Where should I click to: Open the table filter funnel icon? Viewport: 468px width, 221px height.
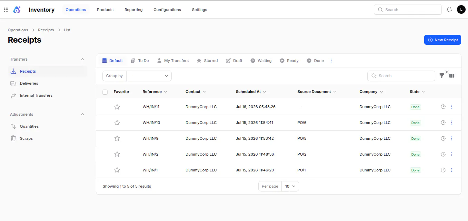click(x=442, y=76)
